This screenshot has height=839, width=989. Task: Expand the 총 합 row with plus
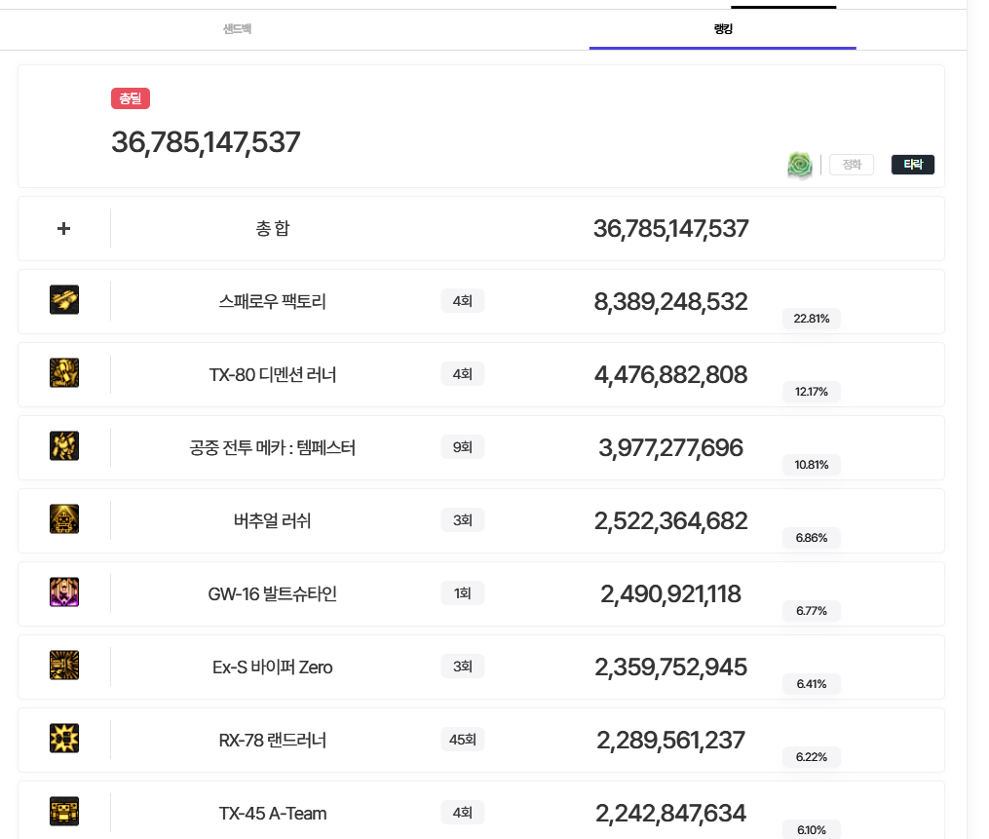[x=64, y=229]
